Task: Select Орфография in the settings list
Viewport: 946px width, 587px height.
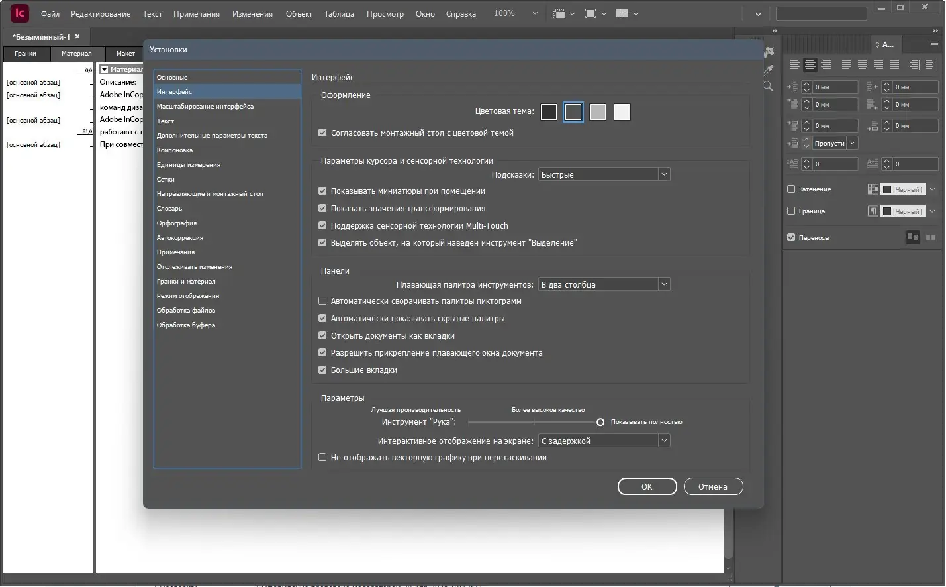Action: click(227, 223)
